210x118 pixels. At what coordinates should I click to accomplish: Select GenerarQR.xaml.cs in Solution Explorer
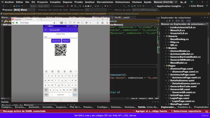[x=184, y=92]
